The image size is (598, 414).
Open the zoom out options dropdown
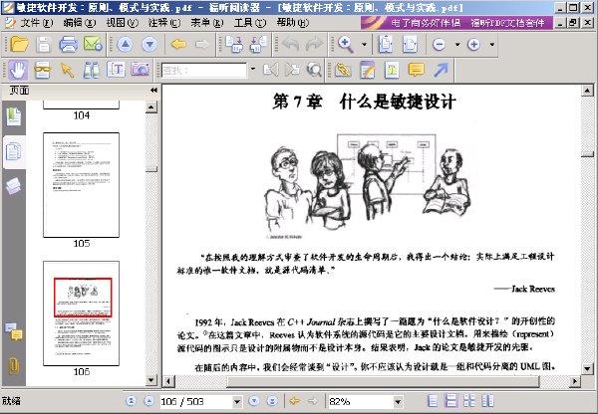[457, 45]
